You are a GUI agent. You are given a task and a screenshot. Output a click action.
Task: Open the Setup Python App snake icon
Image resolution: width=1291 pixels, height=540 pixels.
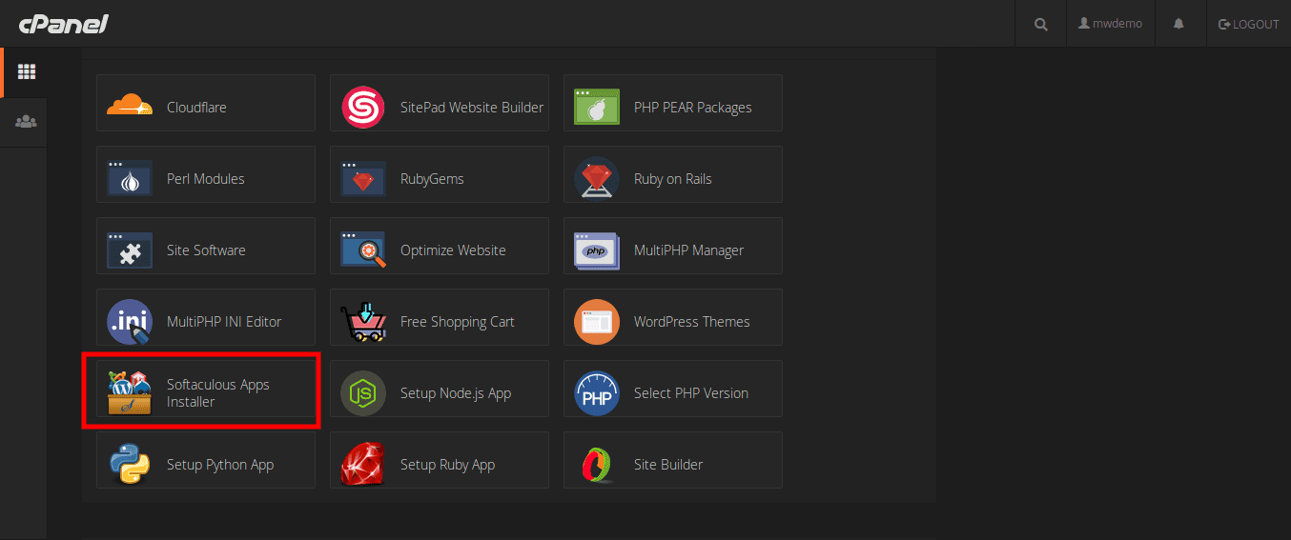coord(130,465)
